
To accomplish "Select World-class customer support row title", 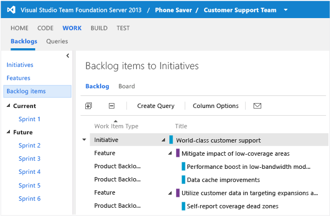I will (218, 140).
